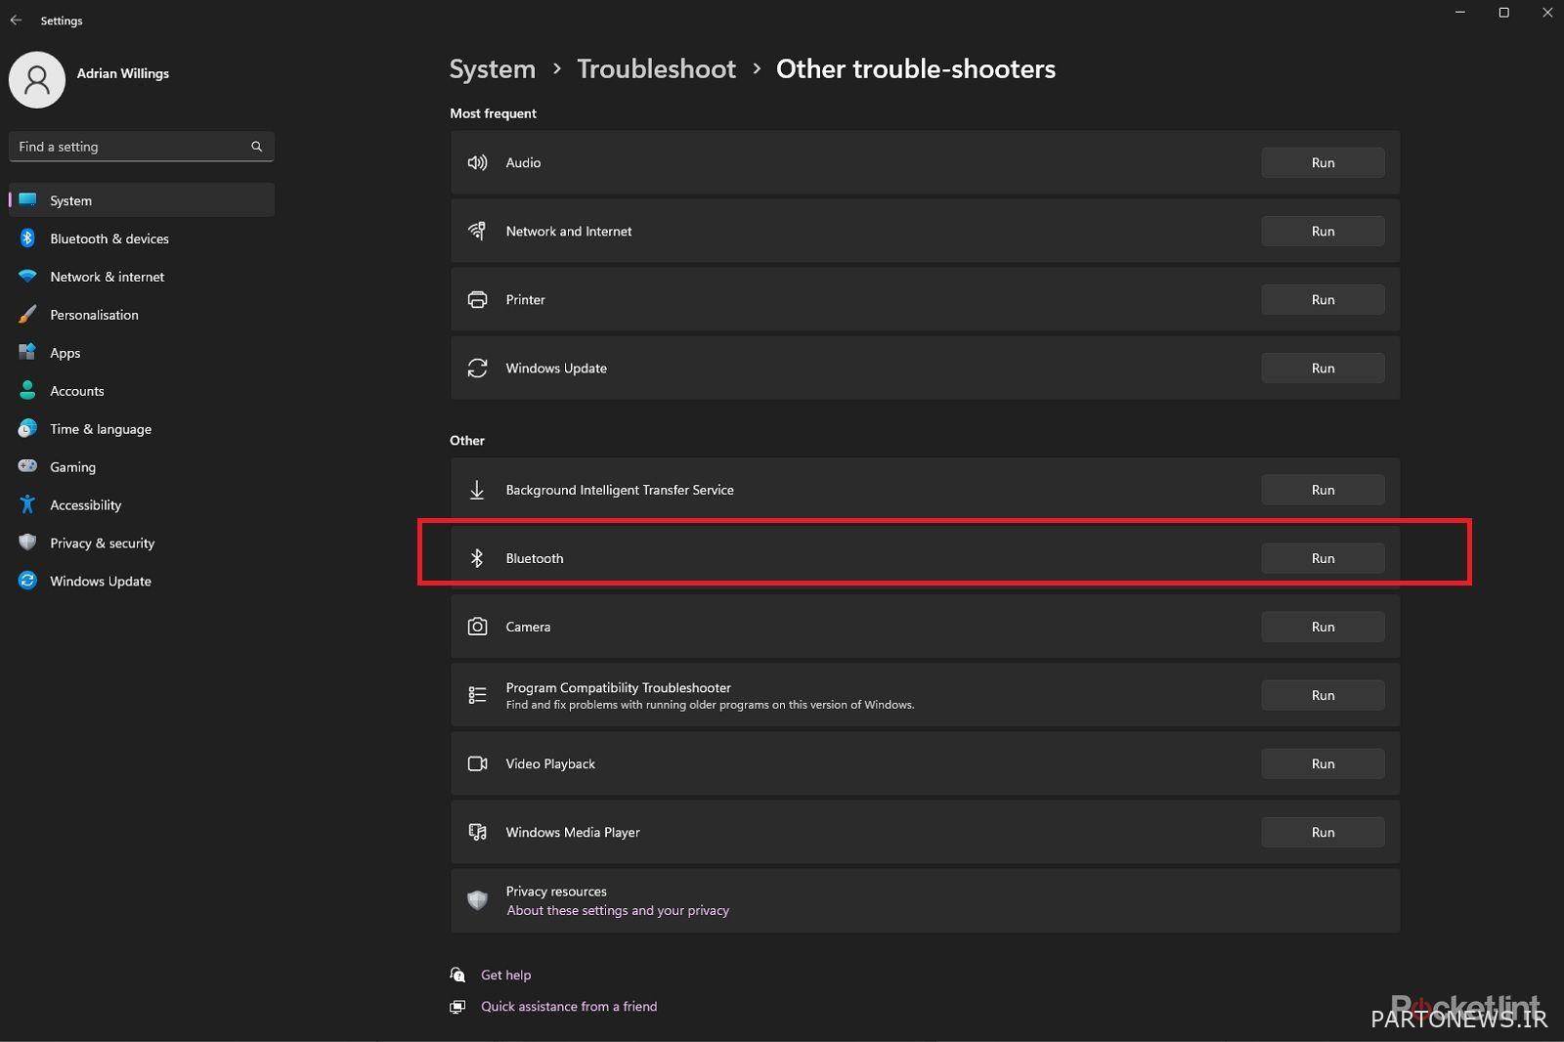This screenshot has height=1042, width=1564.
Task: Click the Network and Internet wifi icon
Action: tap(477, 231)
